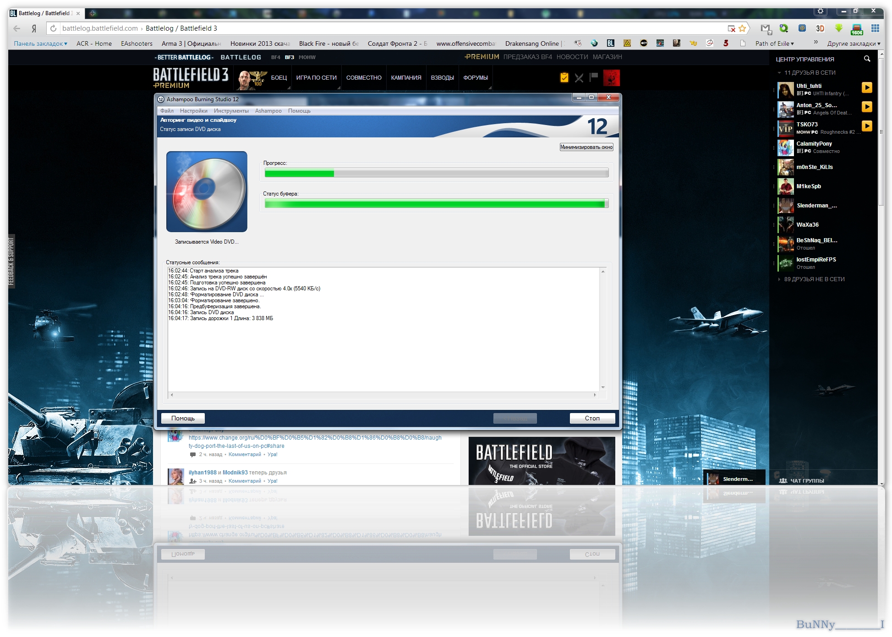Open the browser settings gear icon
The height and width of the screenshot is (637, 892).
[821, 11]
